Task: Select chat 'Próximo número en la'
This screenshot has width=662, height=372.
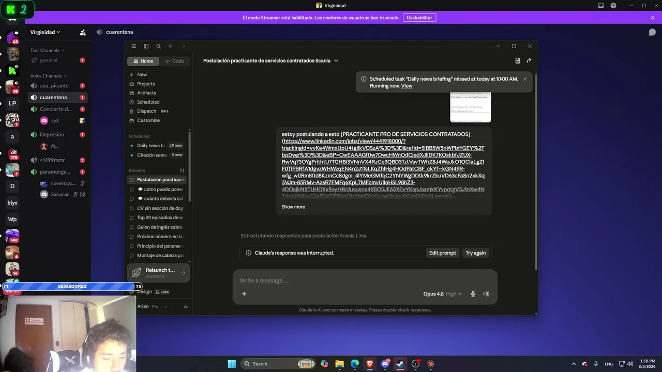Action: click(157, 237)
